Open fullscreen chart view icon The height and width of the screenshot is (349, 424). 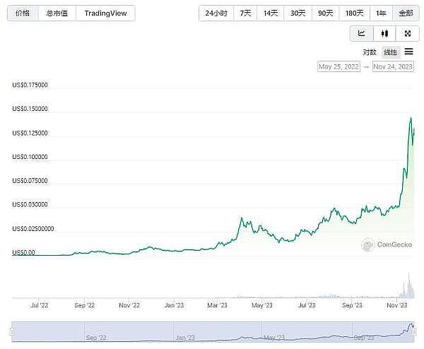[407, 33]
